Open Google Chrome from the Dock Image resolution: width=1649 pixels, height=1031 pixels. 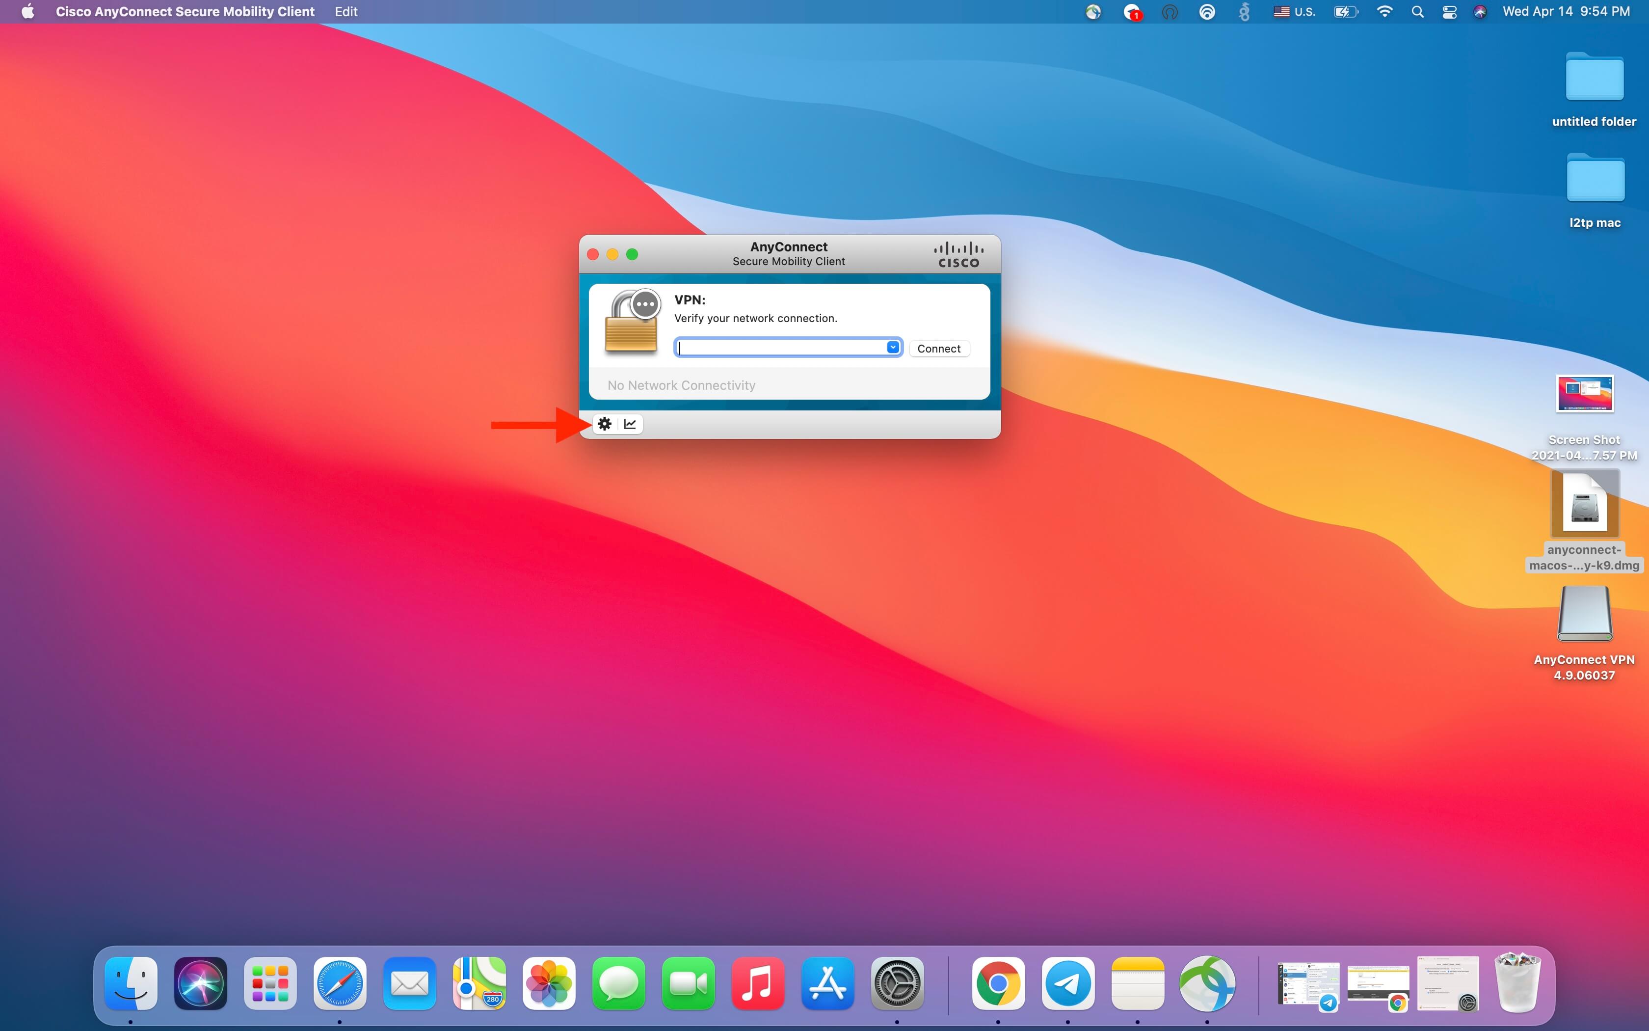(x=998, y=983)
